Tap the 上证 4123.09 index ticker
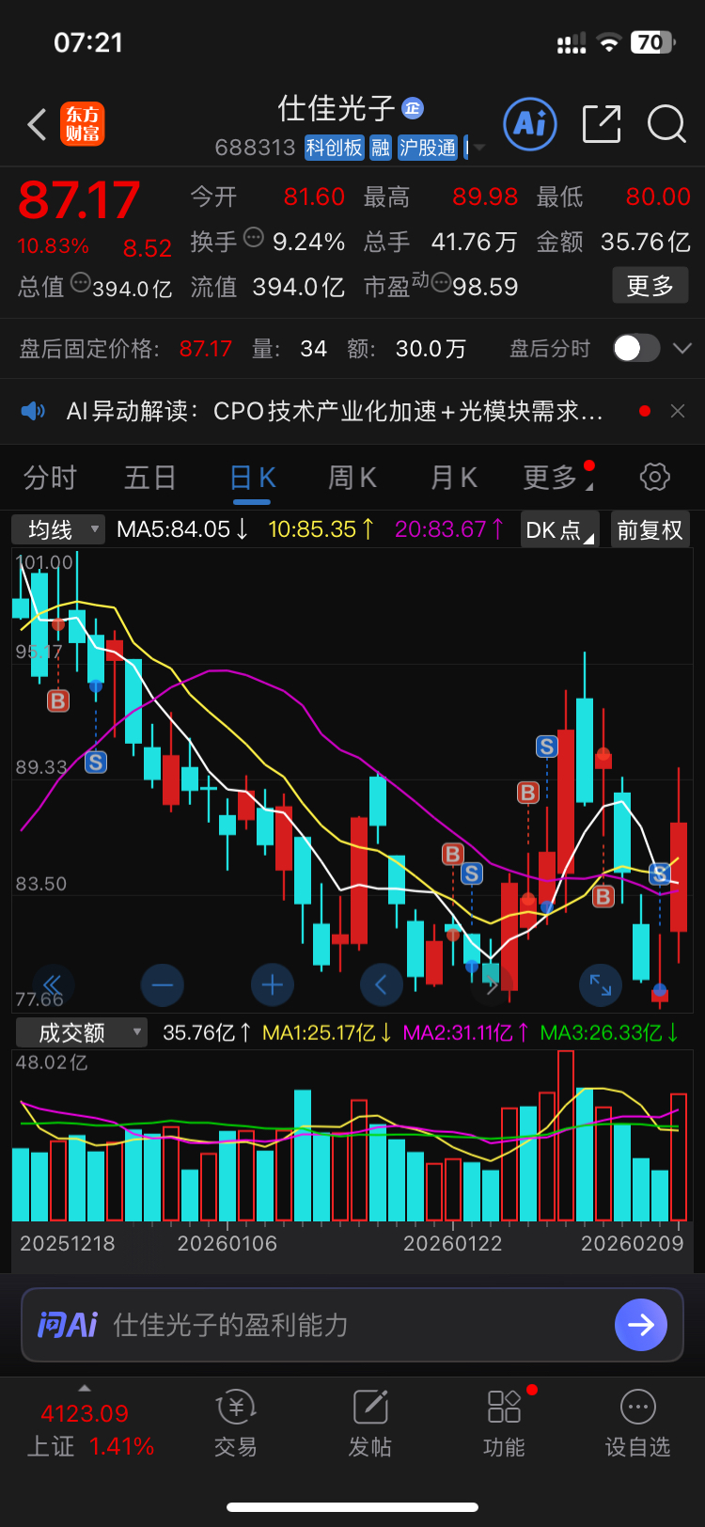705x1527 pixels. point(90,1429)
